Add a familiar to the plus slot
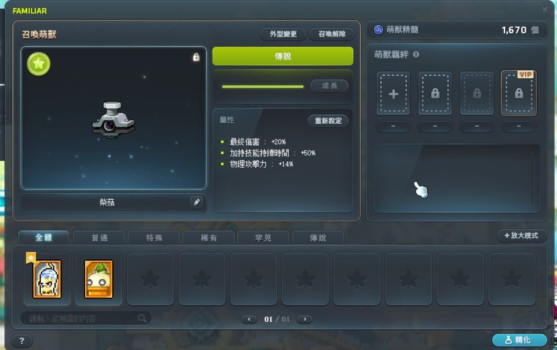The height and width of the screenshot is (350, 557). [393, 93]
